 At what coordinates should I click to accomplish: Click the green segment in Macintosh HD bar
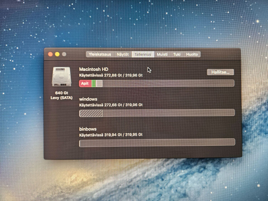[x=93, y=83]
